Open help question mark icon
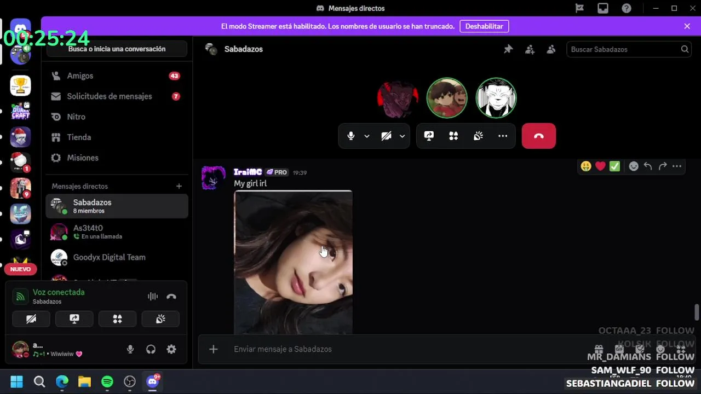Image resolution: width=701 pixels, height=394 pixels. (x=627, y=8)
